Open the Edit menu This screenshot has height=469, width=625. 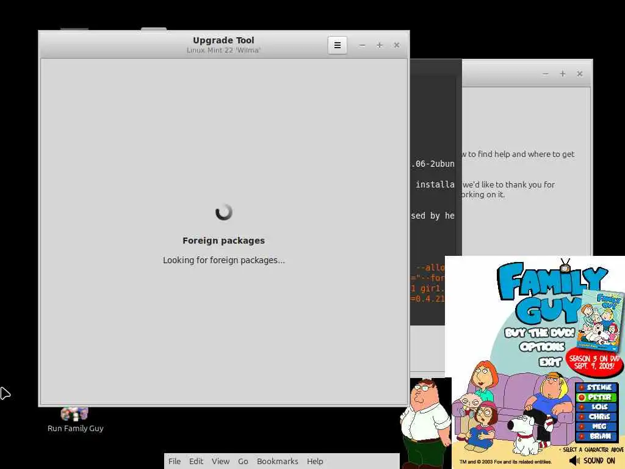(196, 461)
